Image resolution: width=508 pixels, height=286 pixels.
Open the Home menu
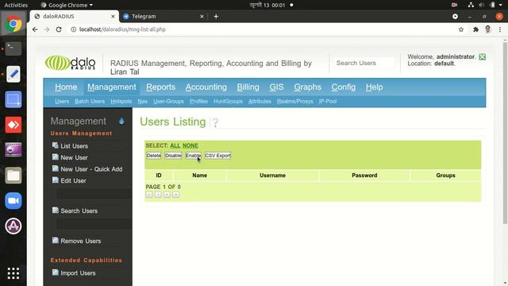coord(66,87)
